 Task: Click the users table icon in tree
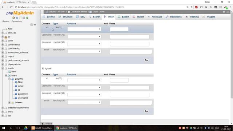[9, 76]
